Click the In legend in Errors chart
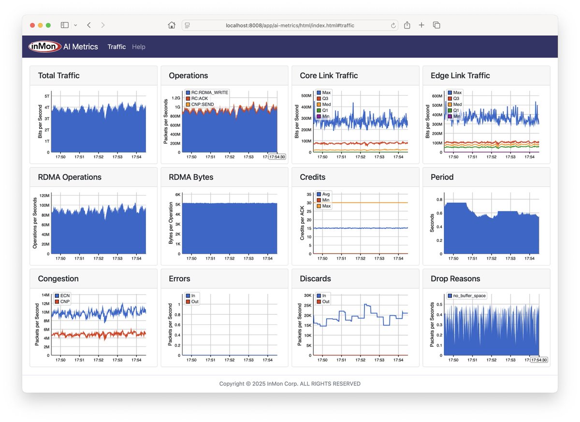 tap(191, 295)
